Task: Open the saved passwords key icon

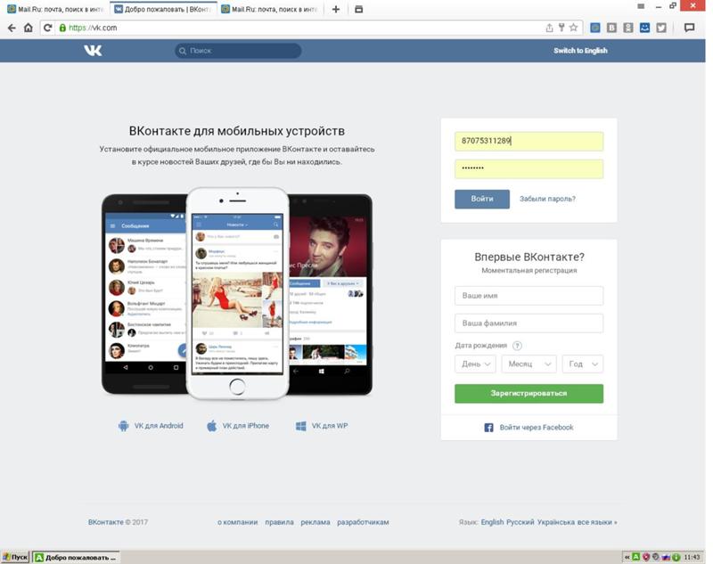Action: 561,28
